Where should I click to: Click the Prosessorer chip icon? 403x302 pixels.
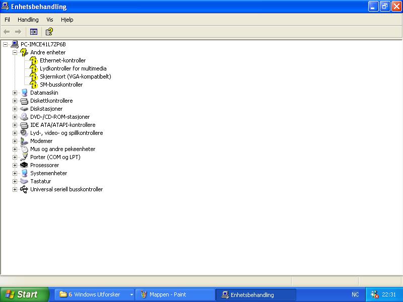tap(24, 165)
